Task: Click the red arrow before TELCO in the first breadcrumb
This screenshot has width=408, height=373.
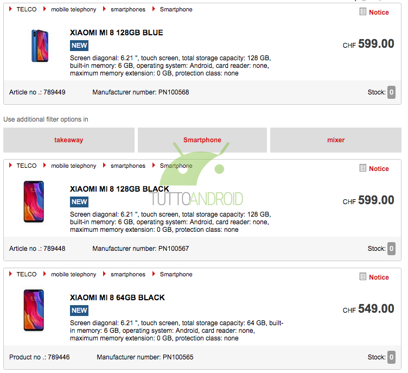Action: pos(10,9)
